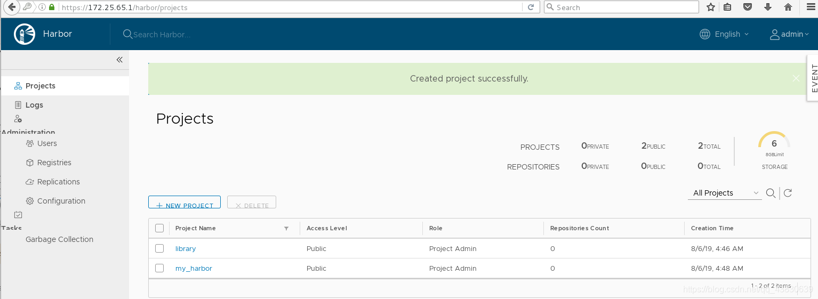Click the globe language icon
Screen dimensions: 818x299
705,34
